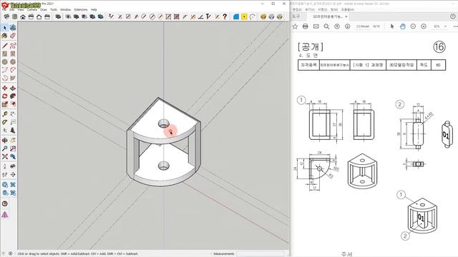The width and height of the screenshot is (458, 257).
Task: Select the Line pencil tool
Action: click(x=5, y=46)
